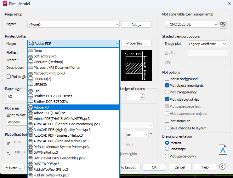Click the number of copies field
233x178 pixels.
[133, 96]
